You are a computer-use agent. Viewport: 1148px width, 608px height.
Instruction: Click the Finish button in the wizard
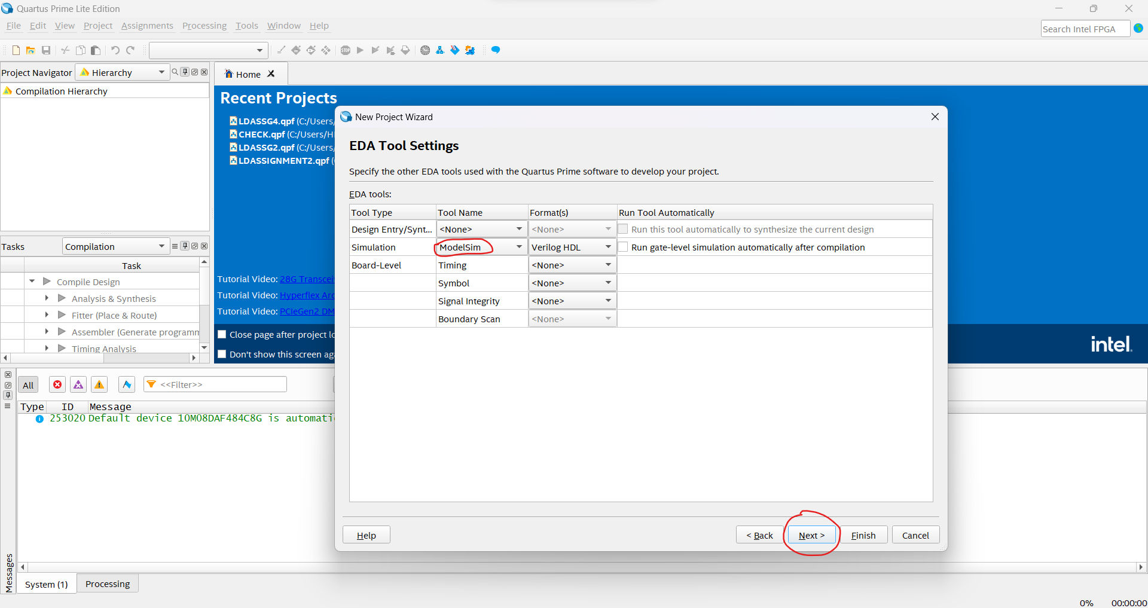tap(863, 534)
